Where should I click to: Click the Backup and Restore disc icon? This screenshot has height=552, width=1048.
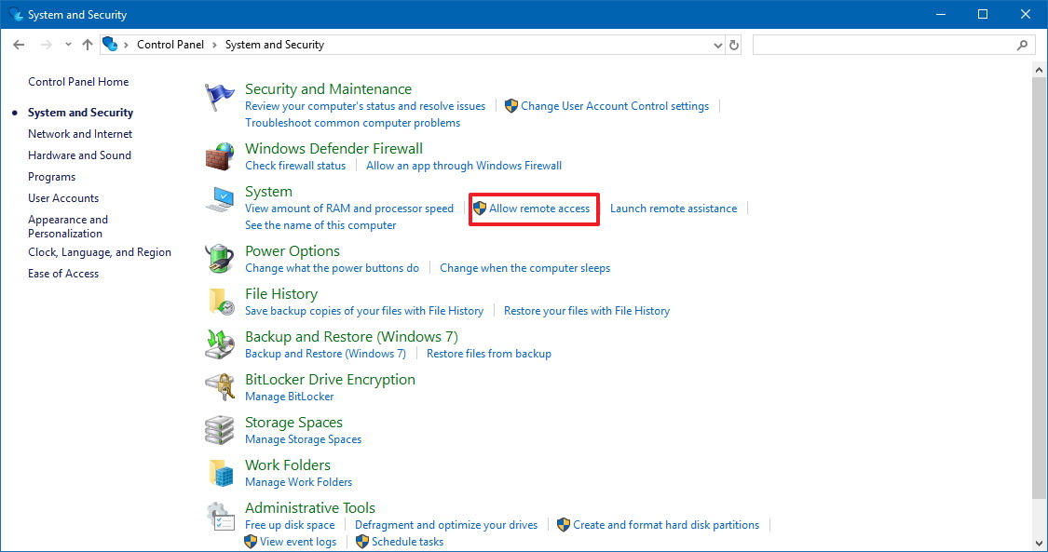[x=219, y=344]
